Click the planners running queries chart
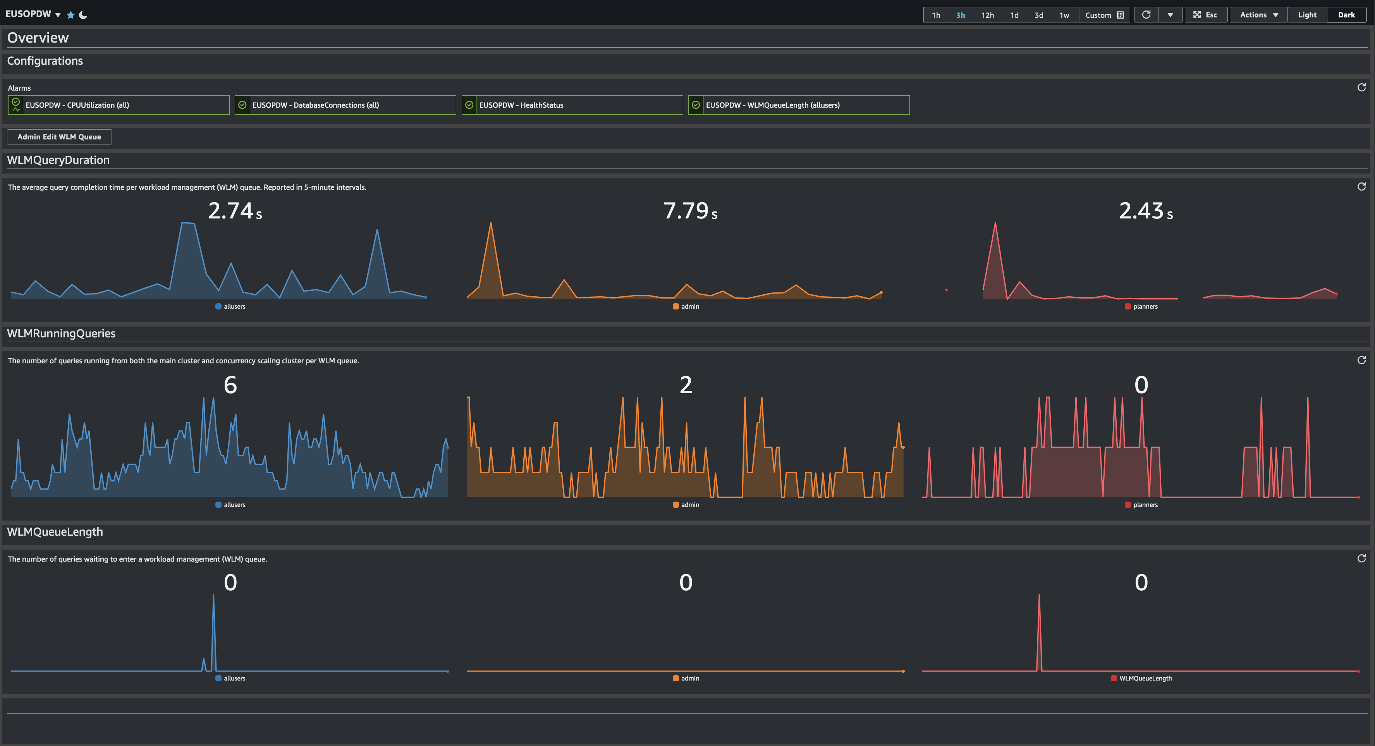The image size is (1375, 746). pyautogui.click(x=1141, y=447)
